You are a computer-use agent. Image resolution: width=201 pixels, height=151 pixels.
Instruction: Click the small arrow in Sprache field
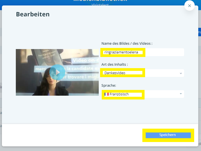[181, 94]
